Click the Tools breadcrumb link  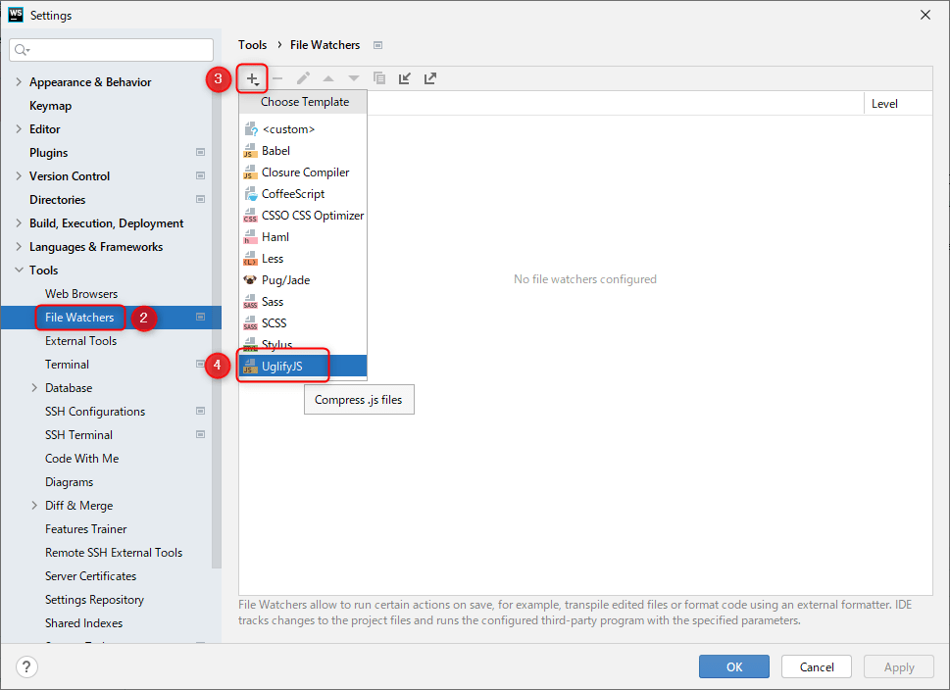pyautogui.click(x=252, y=45)
